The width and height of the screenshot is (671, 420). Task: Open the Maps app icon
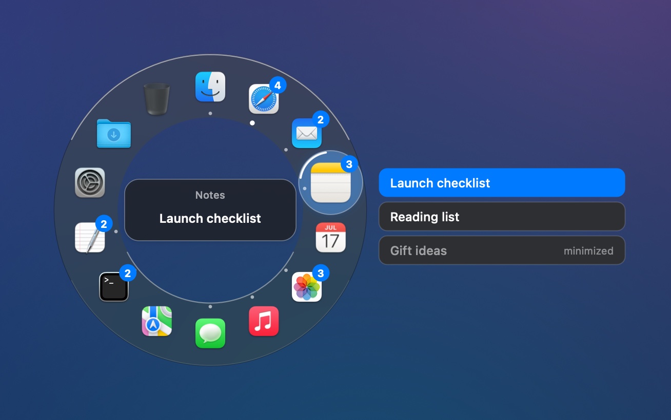(x=157, y=321)
